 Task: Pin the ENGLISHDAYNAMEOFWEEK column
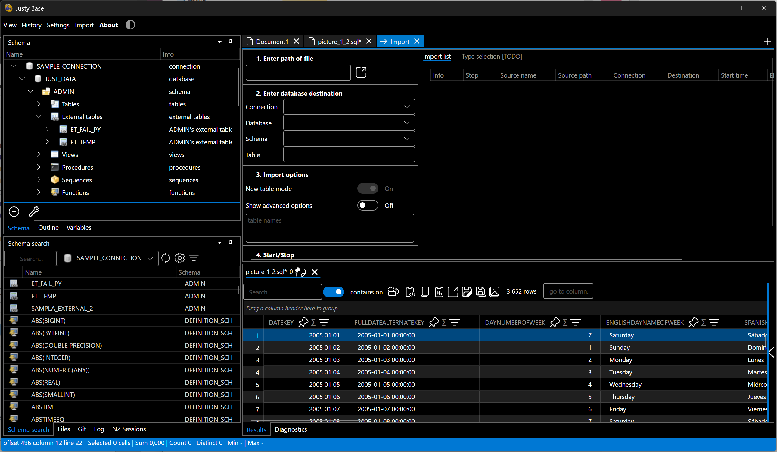click(x=693, y=323)
